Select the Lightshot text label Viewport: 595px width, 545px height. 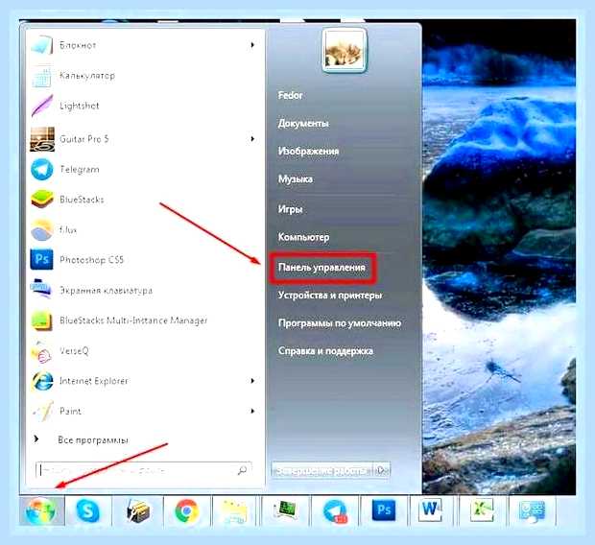(80, 106)
